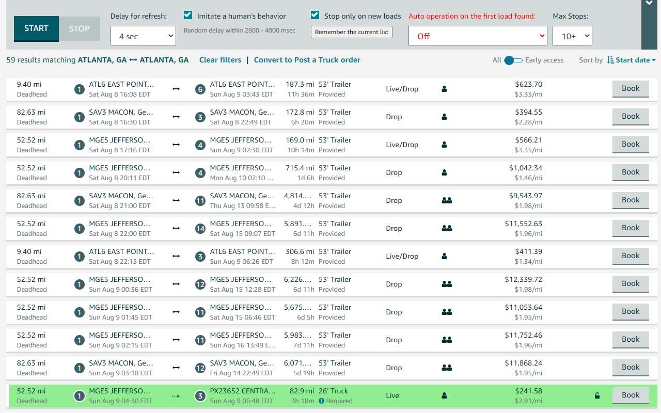Book the $12,339.72 load
Screen dimensions: 661x413
point(631,284)
